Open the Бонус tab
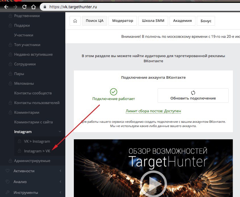Viewport: 240px width, 197px height. pos(206,21)
